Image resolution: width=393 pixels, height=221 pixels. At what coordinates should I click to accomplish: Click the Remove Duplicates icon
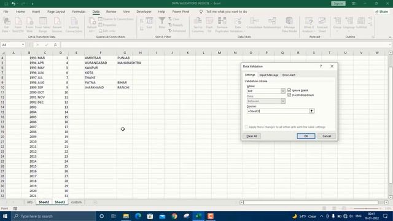[222, 25]
